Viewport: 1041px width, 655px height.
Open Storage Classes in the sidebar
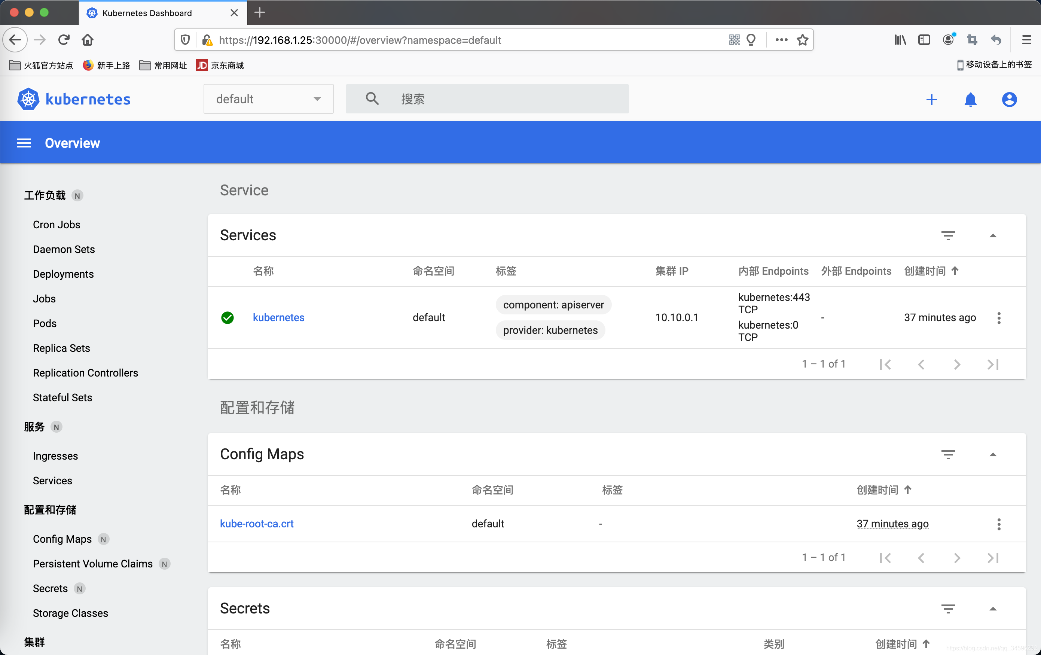[x=70, y=613]
